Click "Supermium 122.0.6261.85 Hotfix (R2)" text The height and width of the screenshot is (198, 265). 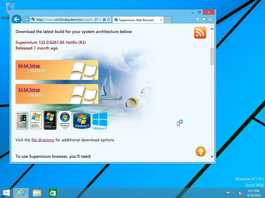tap(51, 42)
